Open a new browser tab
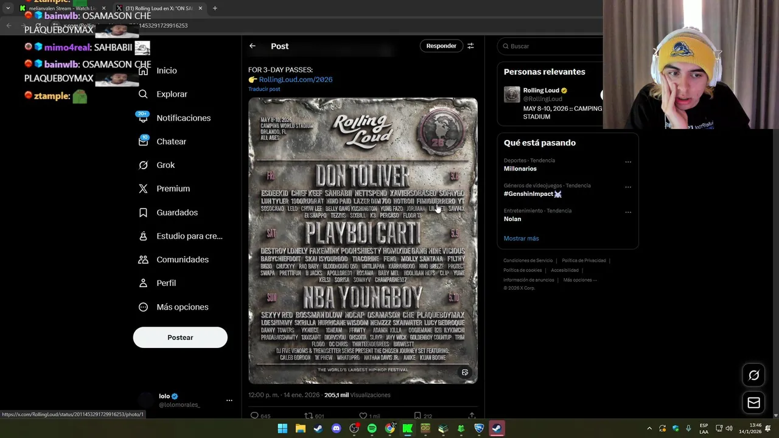The image size is (779, 438). 215,9
